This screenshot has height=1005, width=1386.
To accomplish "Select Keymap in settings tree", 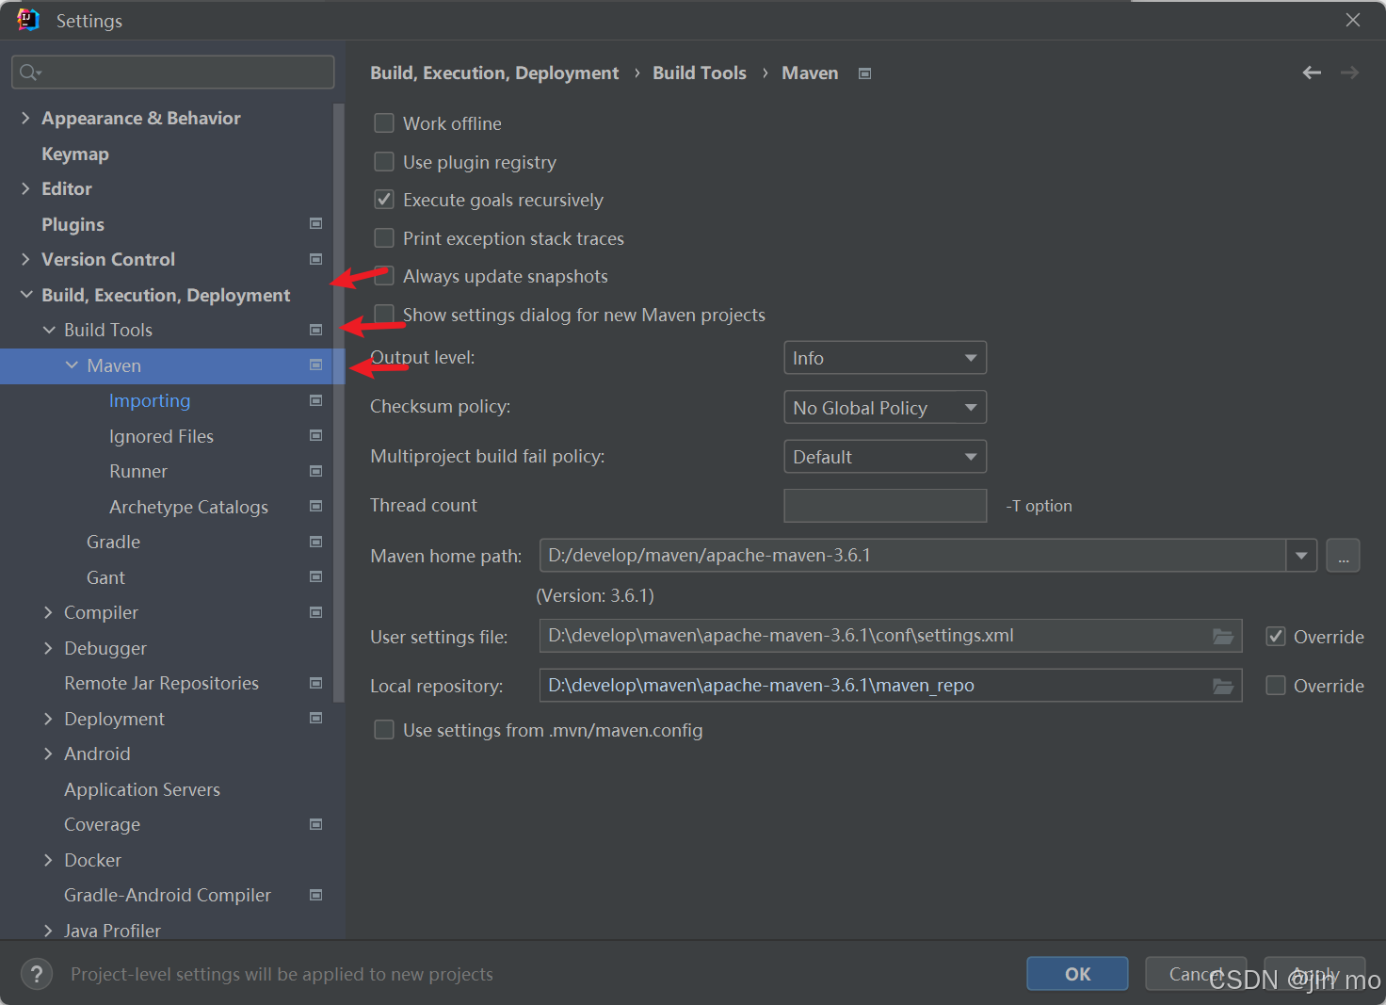I will click(75, 154).
